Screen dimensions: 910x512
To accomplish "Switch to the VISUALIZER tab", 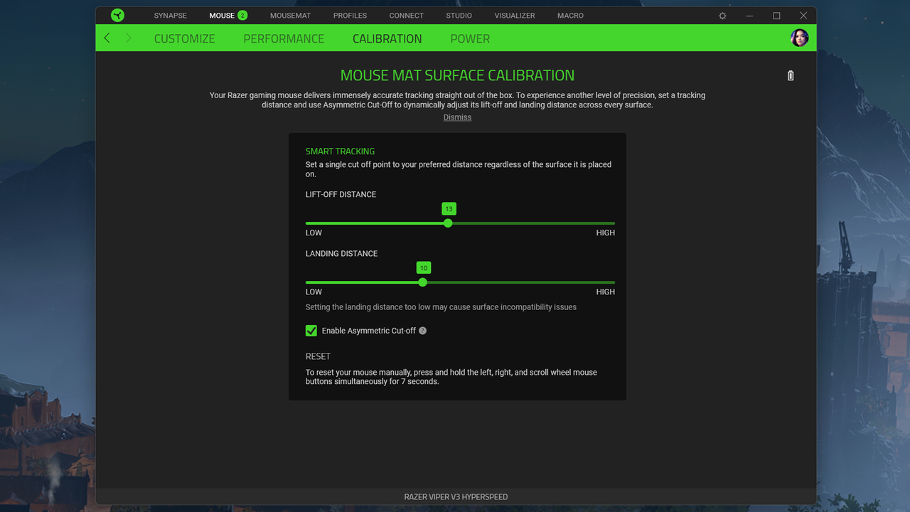I will coord(515,16).
